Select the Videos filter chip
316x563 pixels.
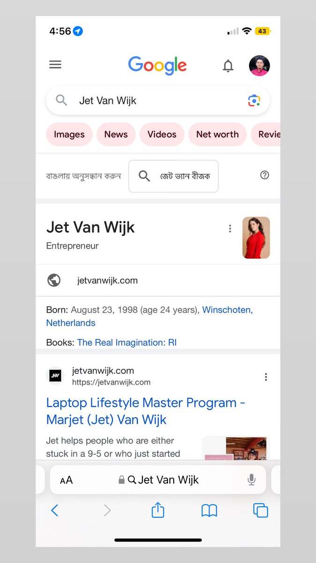coord(162,134)
